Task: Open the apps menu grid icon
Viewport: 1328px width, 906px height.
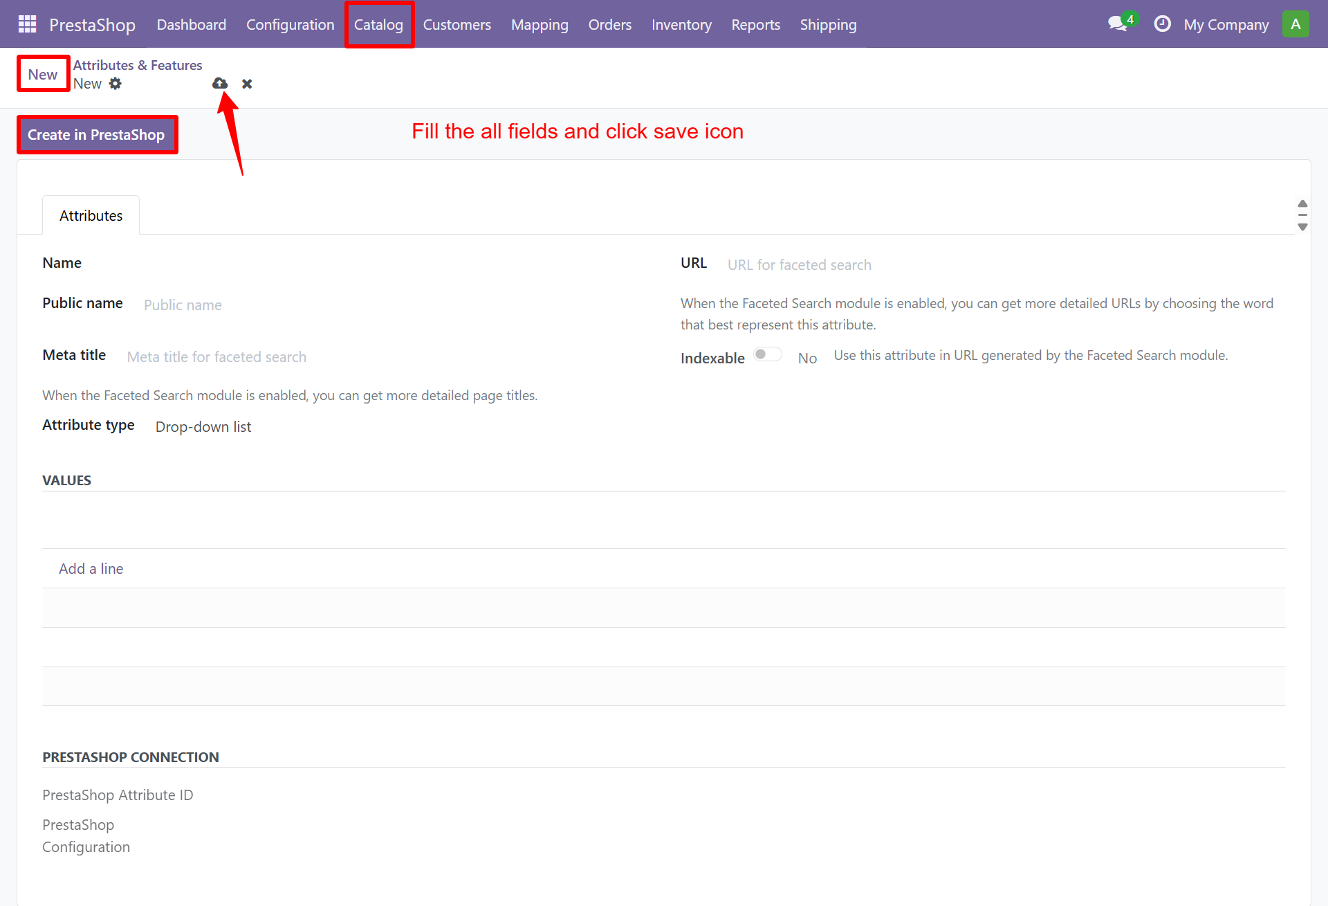Action: [26, 24]
